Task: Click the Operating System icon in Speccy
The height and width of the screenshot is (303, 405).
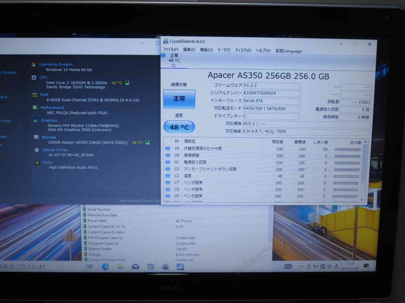Action: 33,64
